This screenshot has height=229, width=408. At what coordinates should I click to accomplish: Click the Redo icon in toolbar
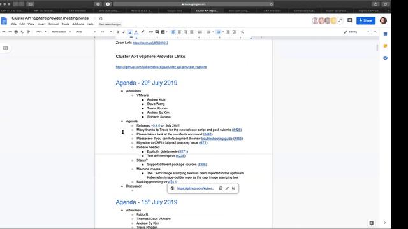tap(10, 32)
